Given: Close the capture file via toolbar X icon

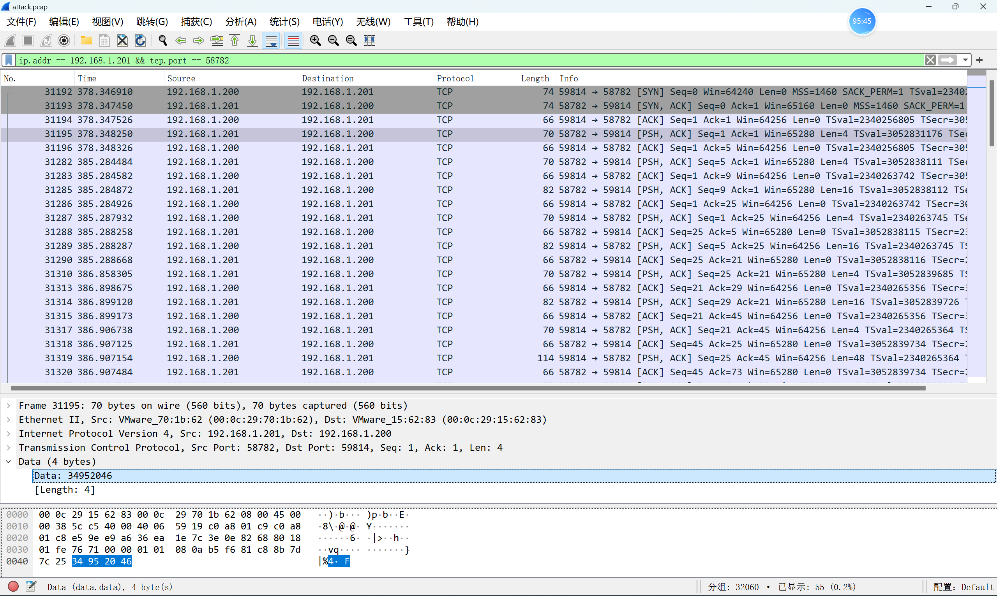Looking at the screenshot, I should click(122, 40).
